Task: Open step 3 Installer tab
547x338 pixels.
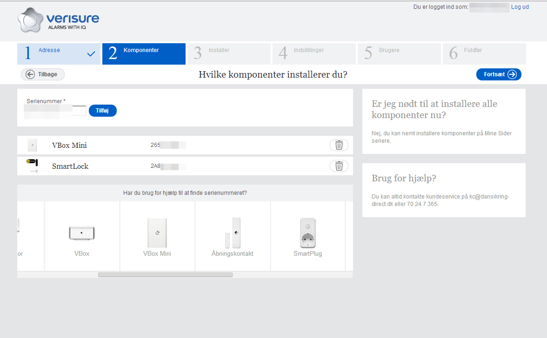Action: [x=229, y=54]
